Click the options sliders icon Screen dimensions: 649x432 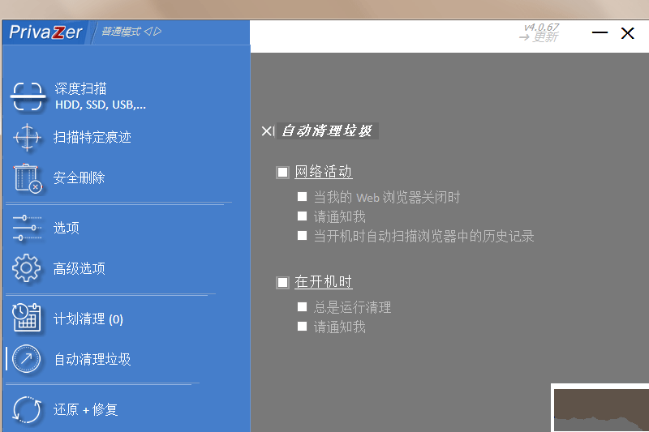[27, 228]
